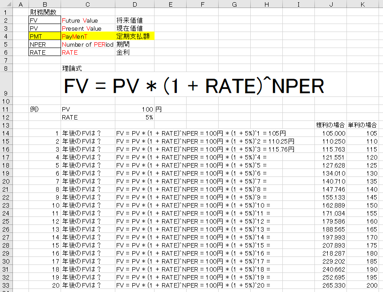Select compound value 115.763
Viewport: 383px width, 292px height.
pyautogui.click(x=330, y=149)
